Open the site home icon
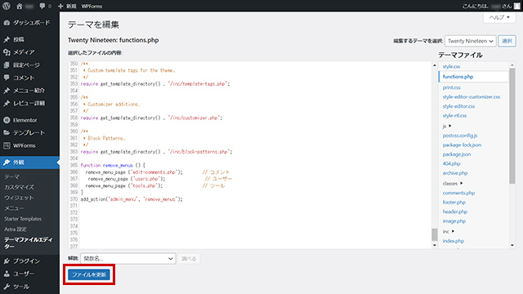Viewport: 523px width, 294px height. (20, 6)
